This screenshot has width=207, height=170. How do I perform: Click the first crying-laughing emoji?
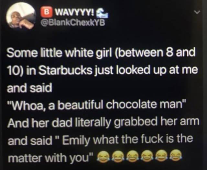103,156
